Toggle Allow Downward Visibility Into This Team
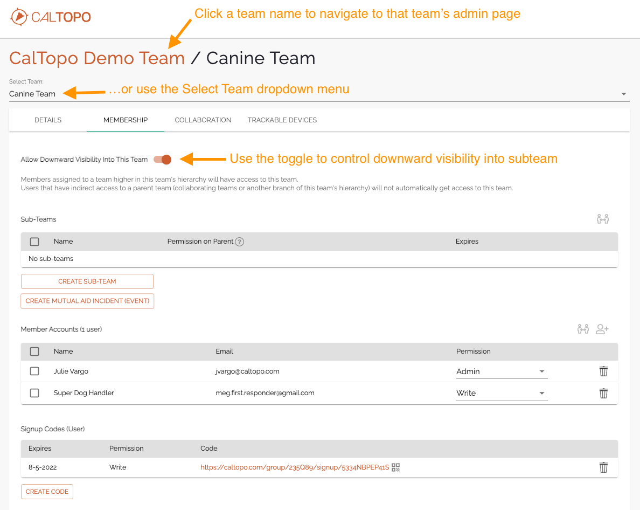The width and height of the screenshot is (640, 510). click(x=163, y=159)
